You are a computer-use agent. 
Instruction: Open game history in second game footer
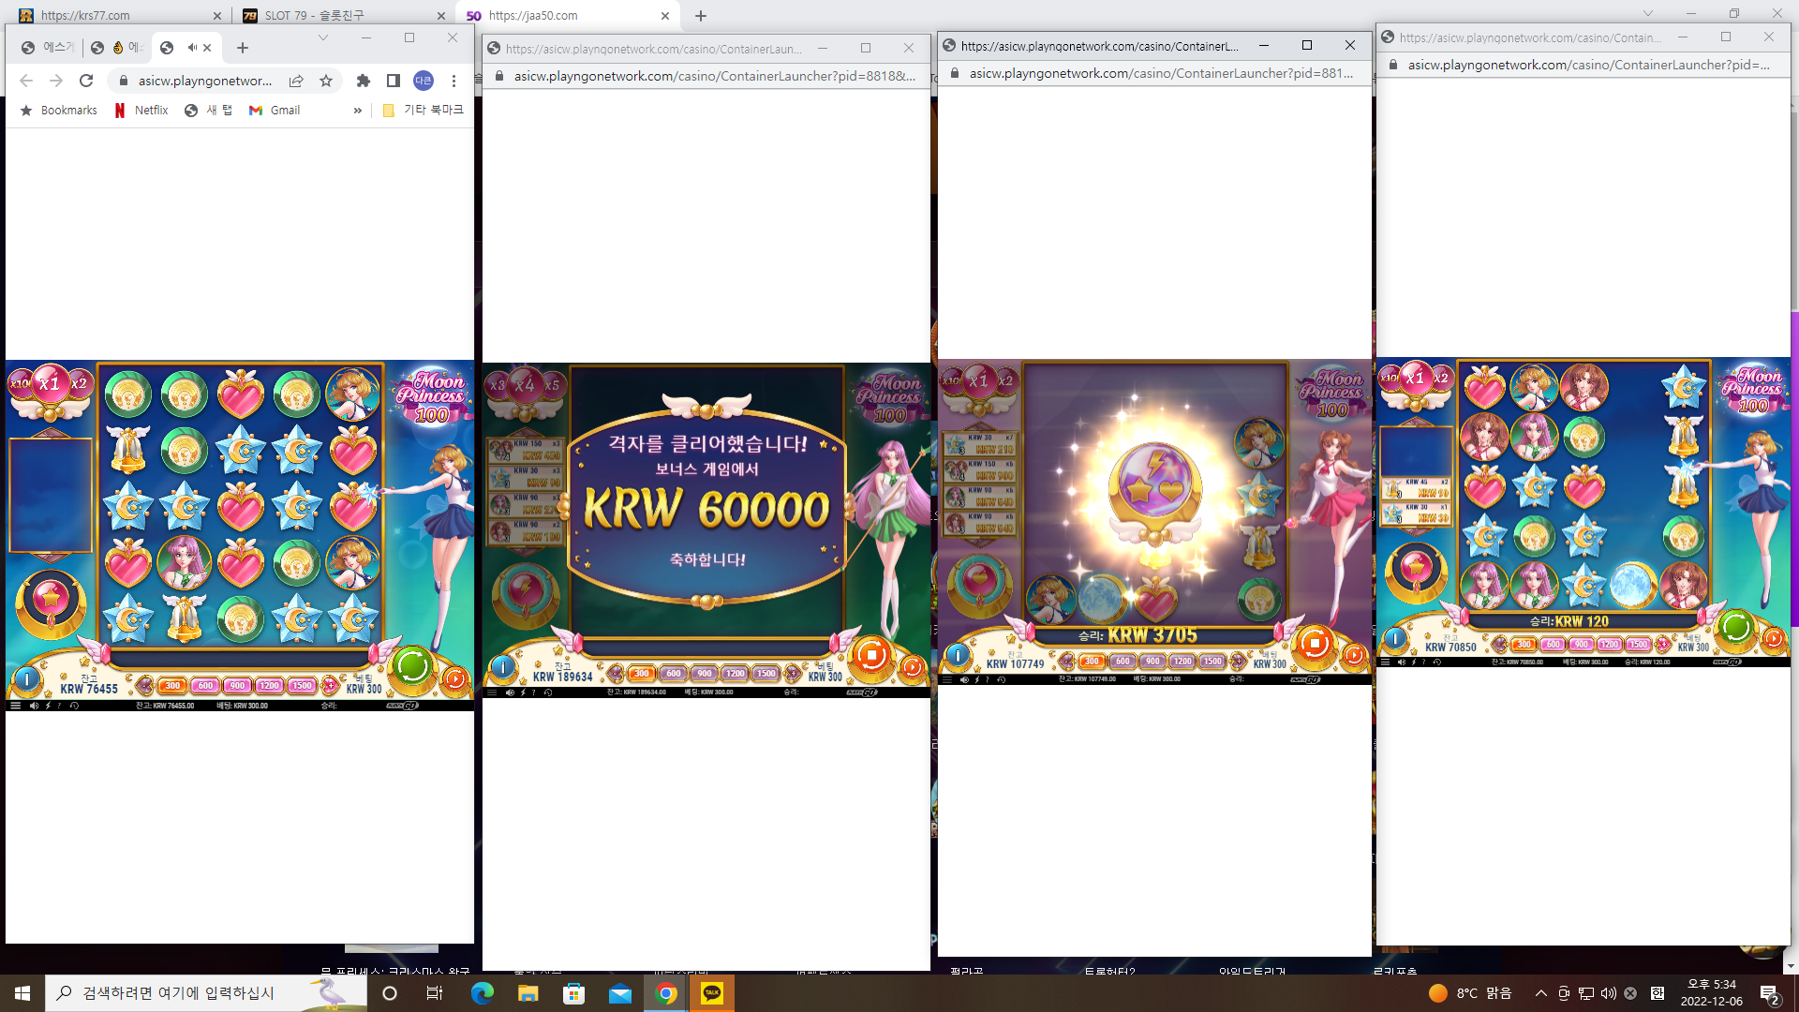pos(548,692)
